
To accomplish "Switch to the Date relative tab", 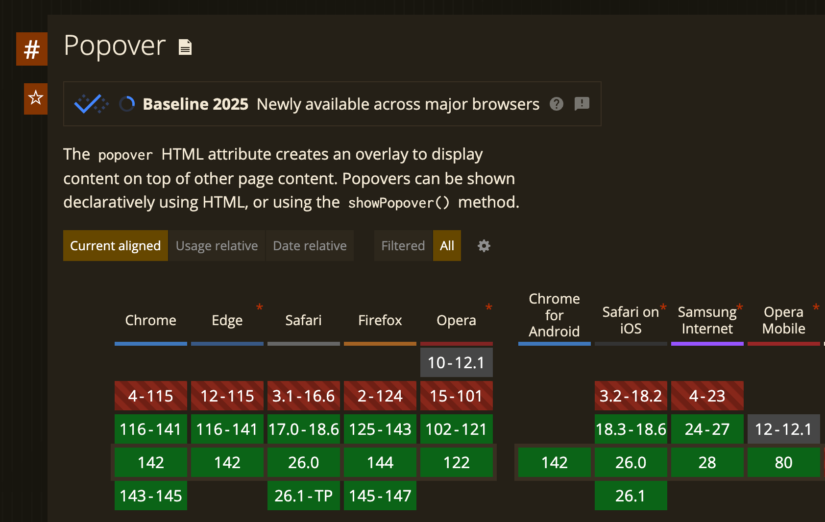I will click(310, 245).
